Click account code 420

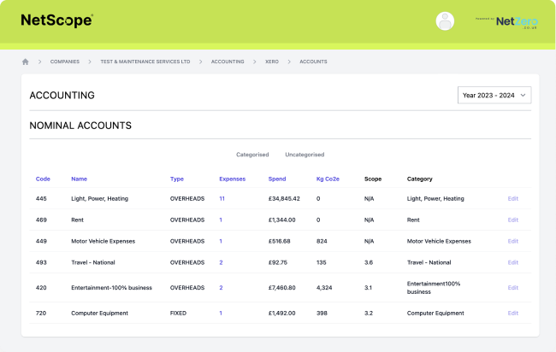coord(41,288)
